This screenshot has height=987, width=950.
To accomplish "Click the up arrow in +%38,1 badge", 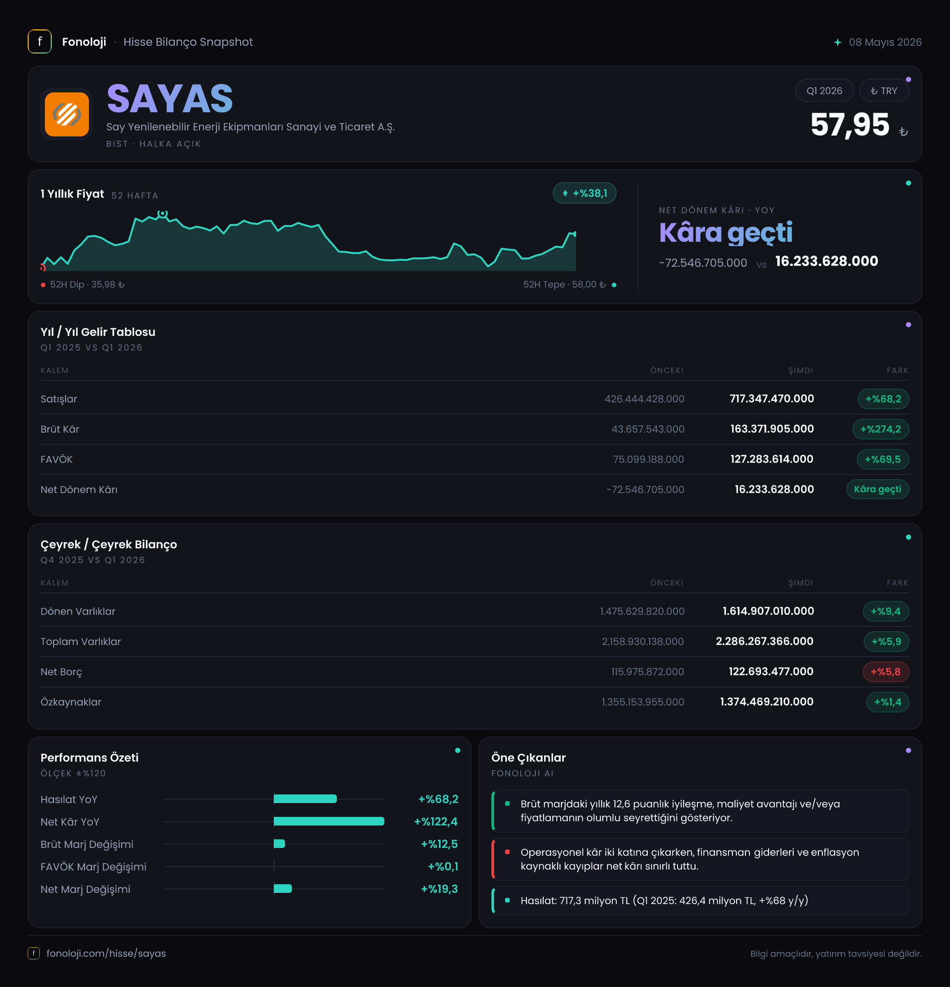I will tap(565, 193).
